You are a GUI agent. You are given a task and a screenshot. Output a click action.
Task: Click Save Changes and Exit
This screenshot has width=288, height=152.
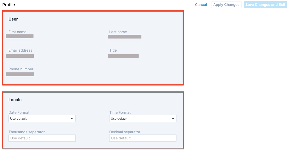coord(265,5)
